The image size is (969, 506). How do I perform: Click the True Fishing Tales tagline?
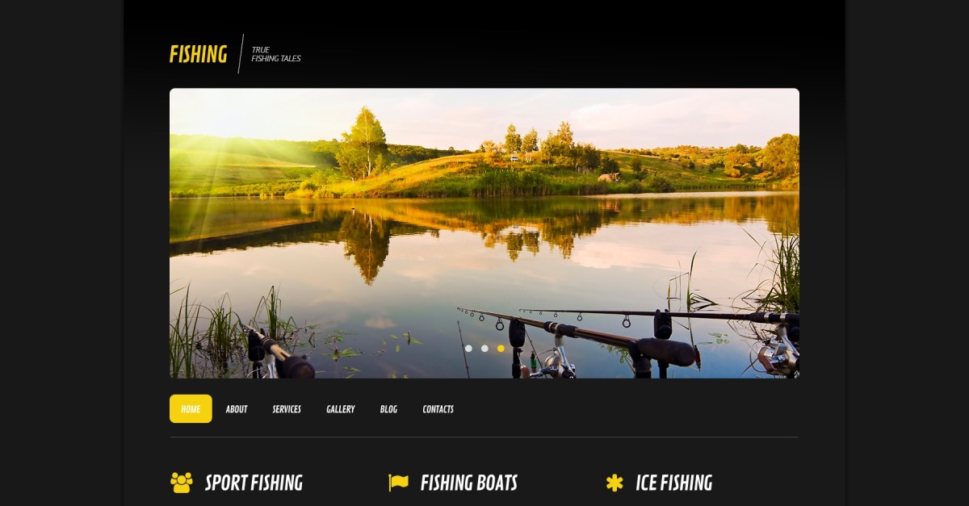[x=276, y=54]
